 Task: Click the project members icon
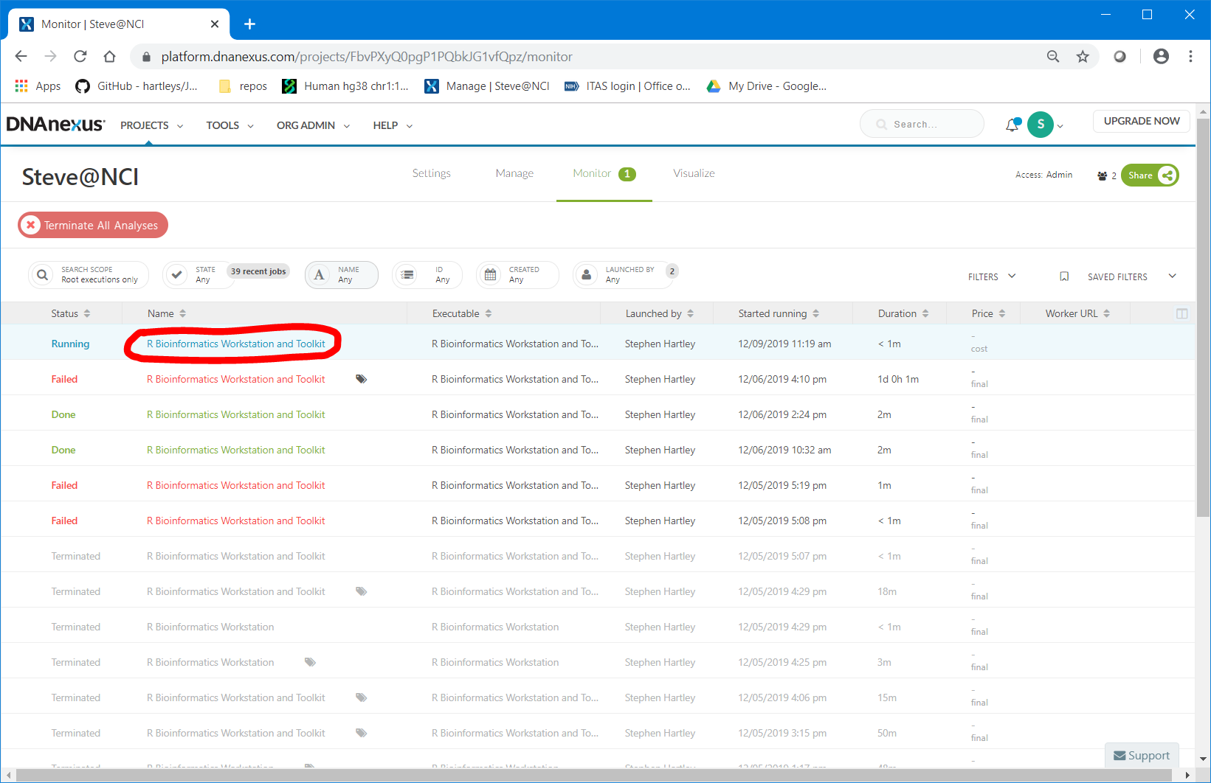[x=1102, y=175]
